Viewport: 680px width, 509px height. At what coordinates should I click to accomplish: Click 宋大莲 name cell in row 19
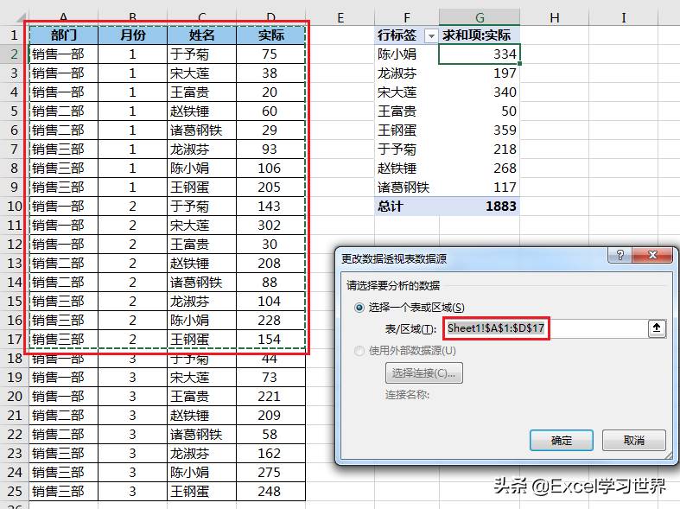pos(201,377)
